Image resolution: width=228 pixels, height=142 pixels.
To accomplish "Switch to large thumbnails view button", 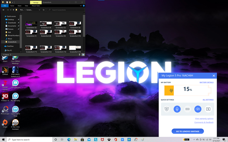I will click(x=83, y=54).
